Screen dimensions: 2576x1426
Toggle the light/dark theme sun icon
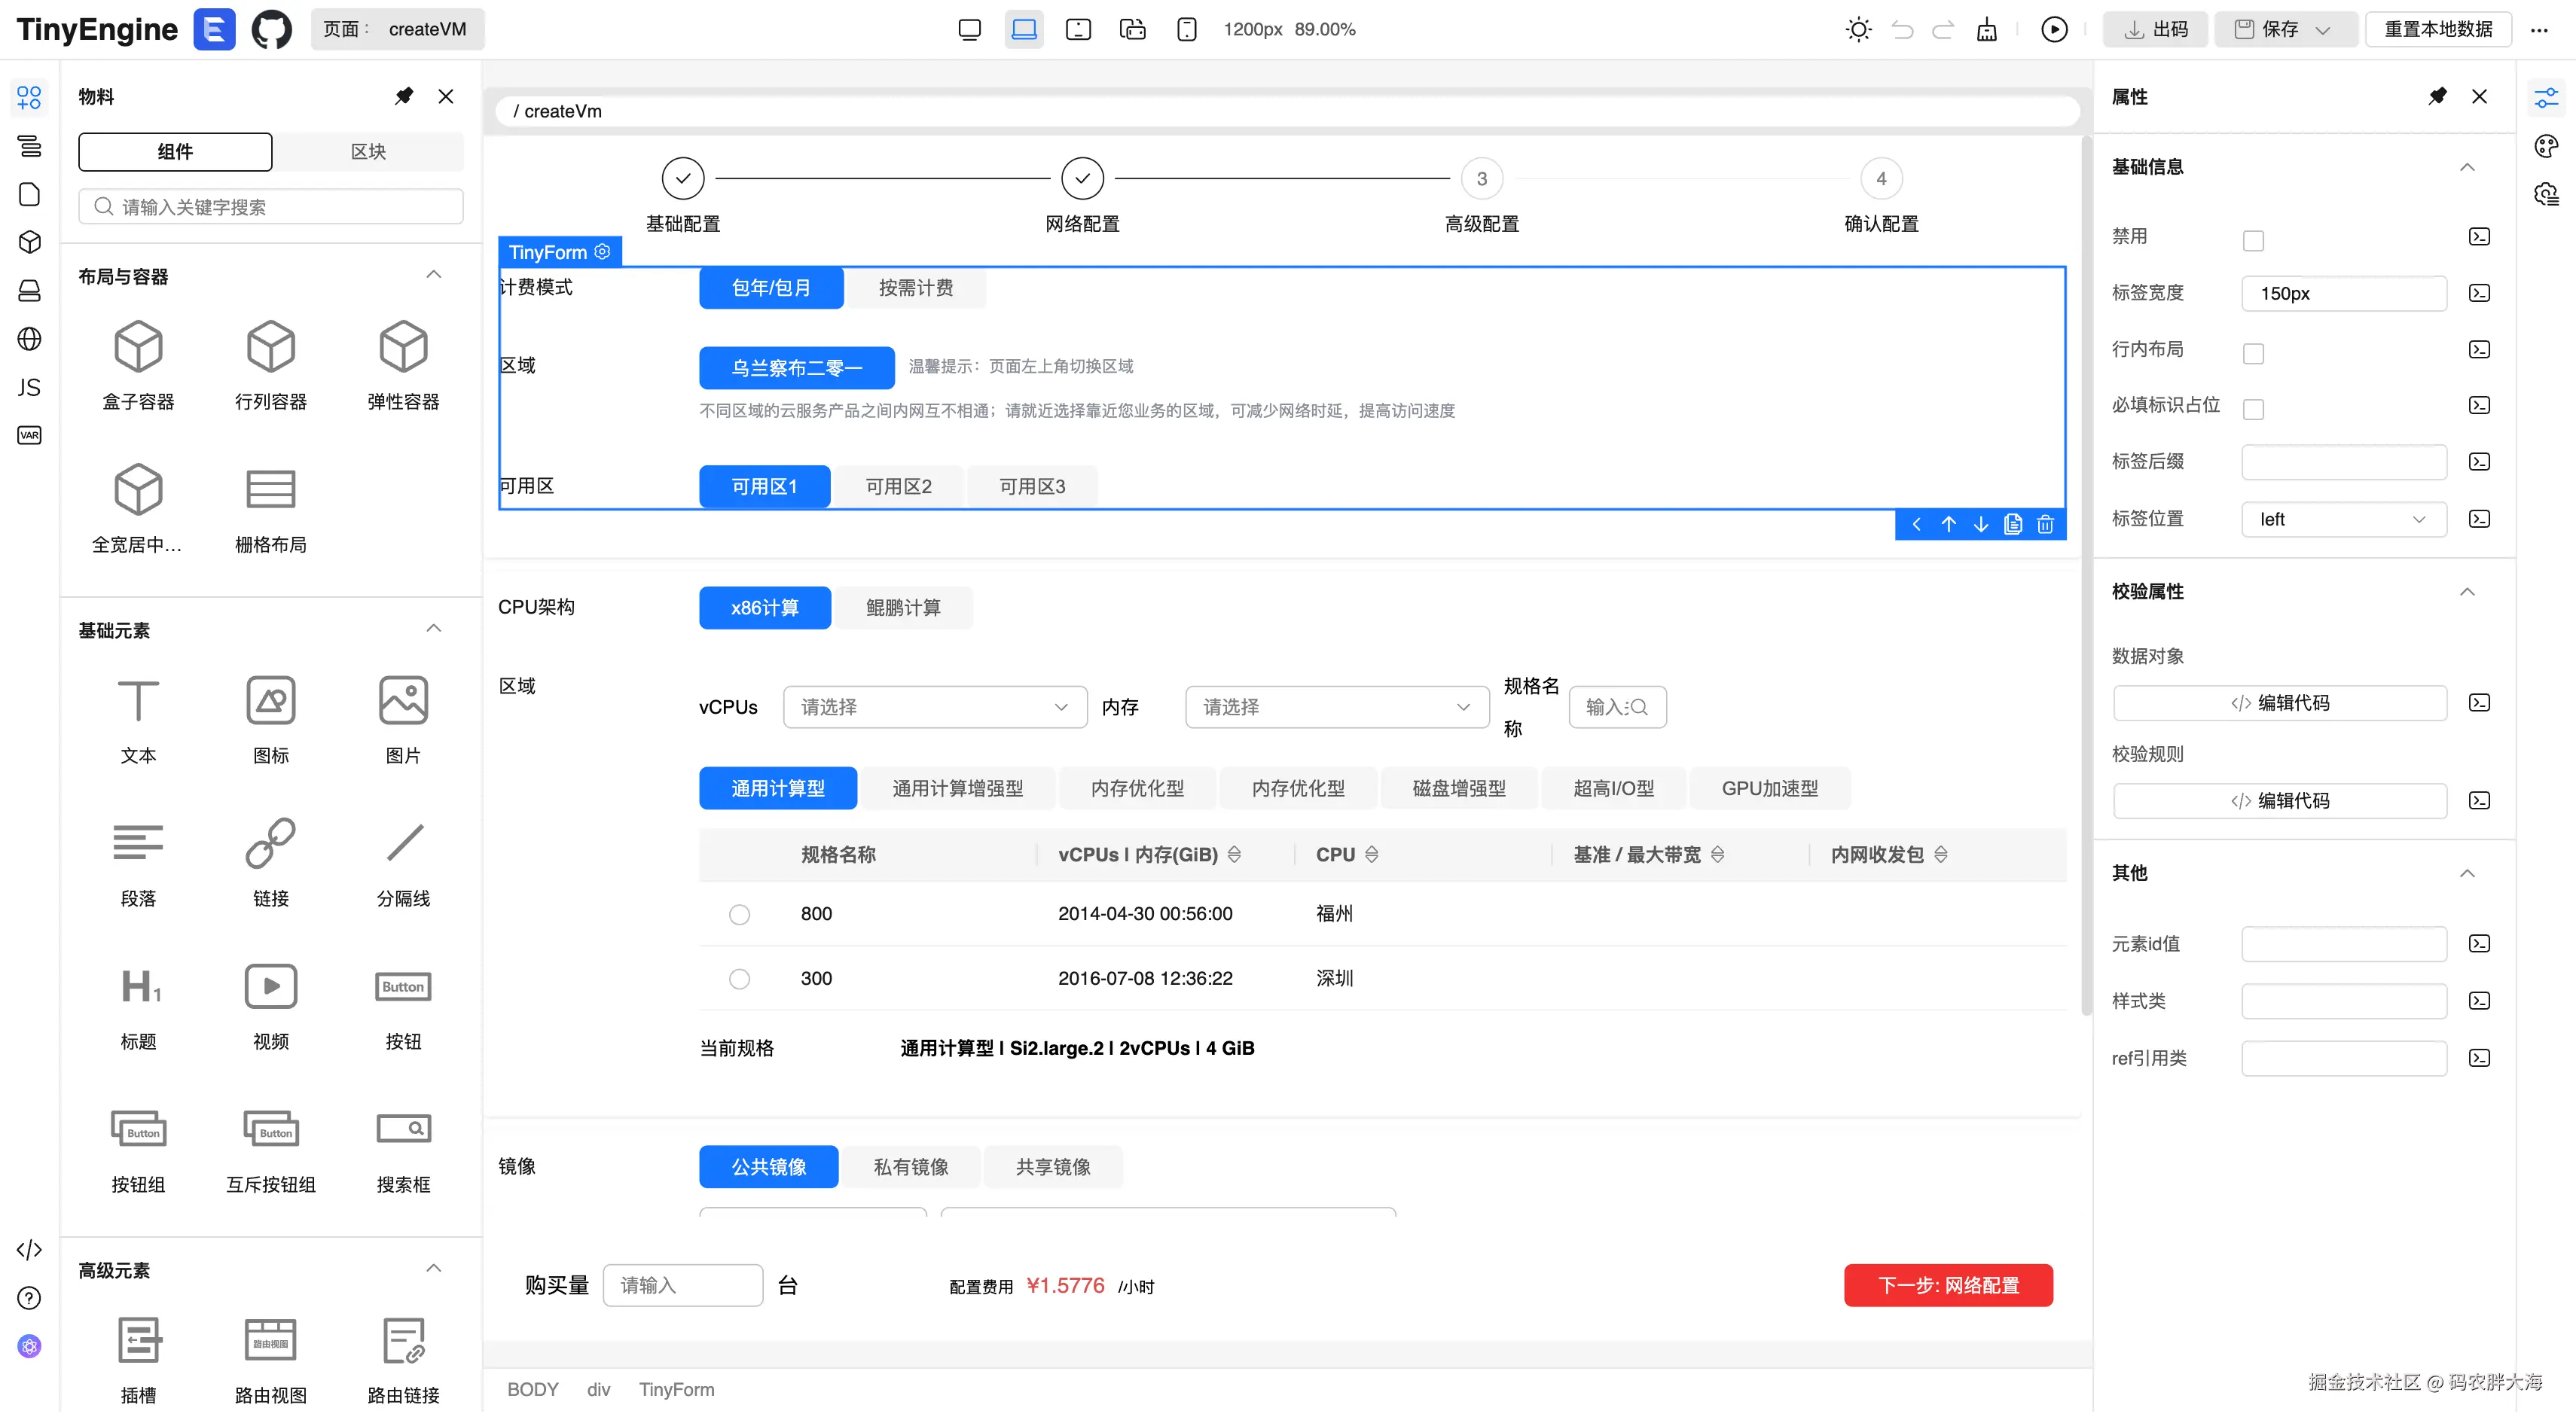(1858, 29)
